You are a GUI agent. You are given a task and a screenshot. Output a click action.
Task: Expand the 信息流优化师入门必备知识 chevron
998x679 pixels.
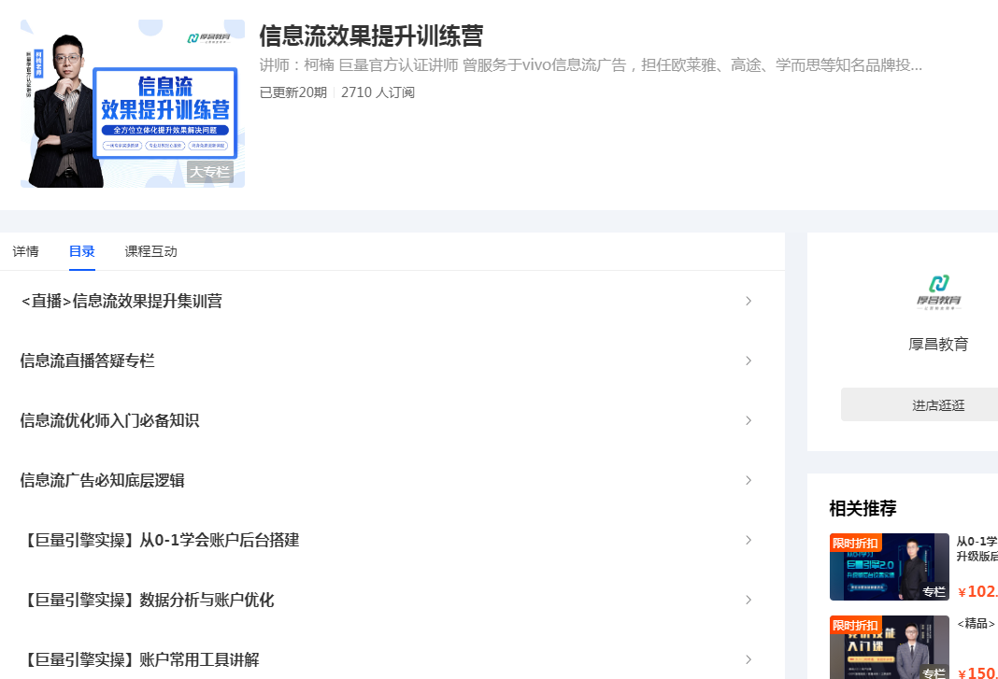click(x=748, y=420)
